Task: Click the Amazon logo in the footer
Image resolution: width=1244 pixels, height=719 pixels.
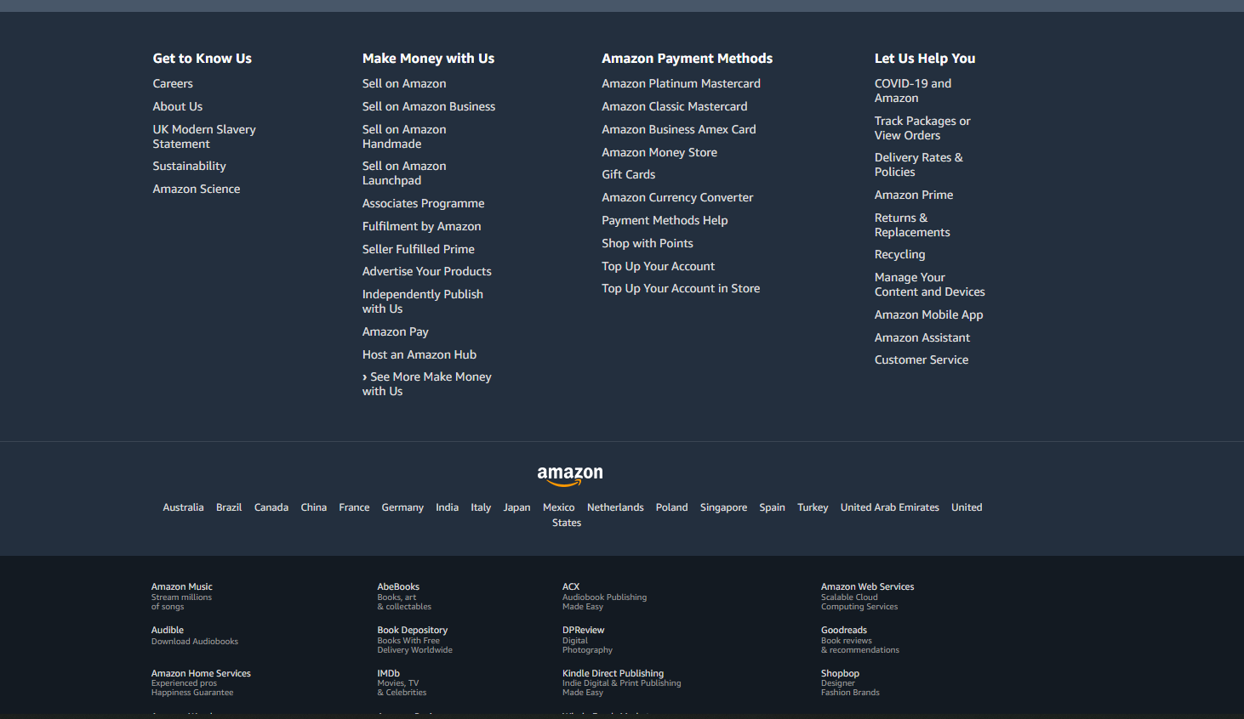Action: [x=570, y=476]
